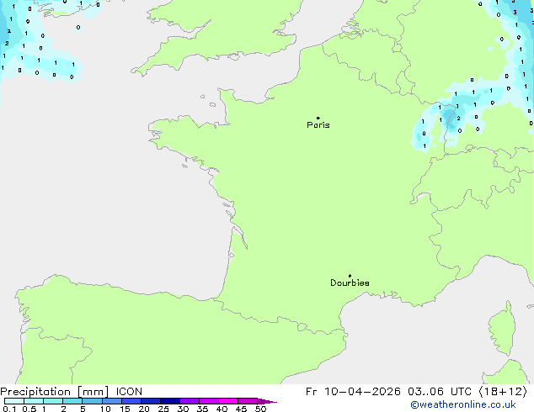Click the purple over-50 legend arrow tip
534x412 pixels.
tap(267, 401)
